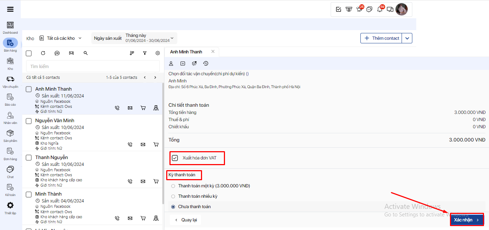Expand the Tất cả các kho dropdown
The height and width of the screenshot is (230, 489).
pyautogui.click(x=61, y=38)
